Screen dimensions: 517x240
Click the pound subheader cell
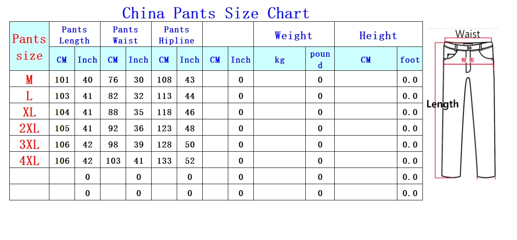[320, 59]
